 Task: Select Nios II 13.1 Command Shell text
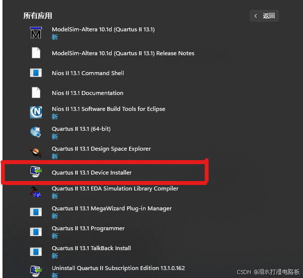coord(88,73)
